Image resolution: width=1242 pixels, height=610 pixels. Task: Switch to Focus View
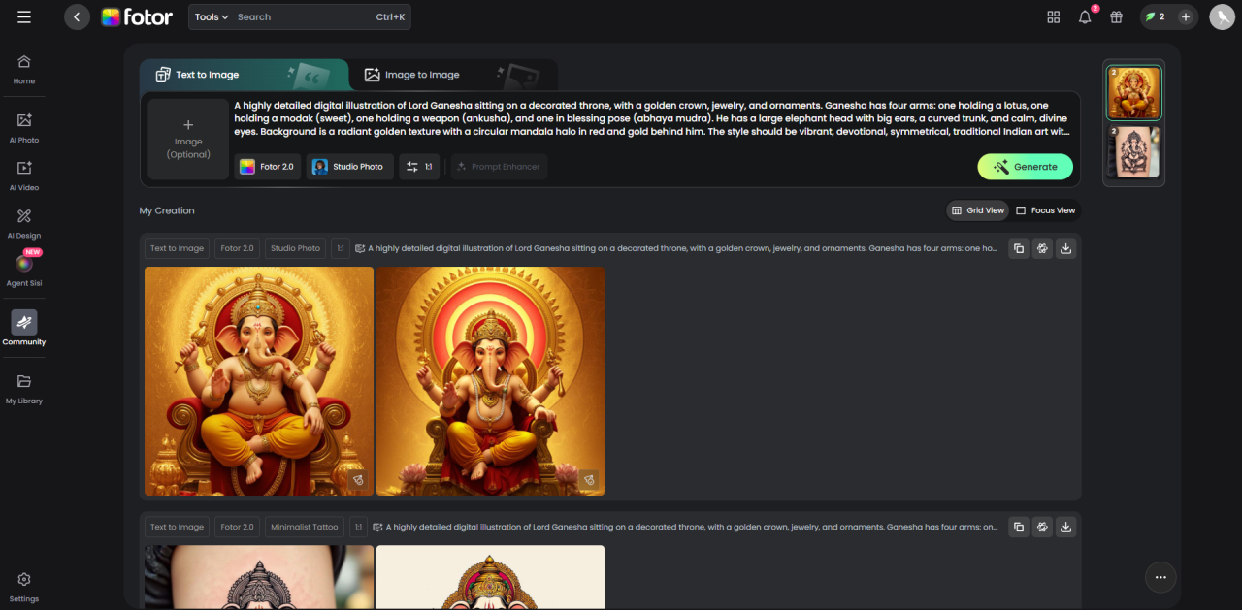(x=1045, y=210)
